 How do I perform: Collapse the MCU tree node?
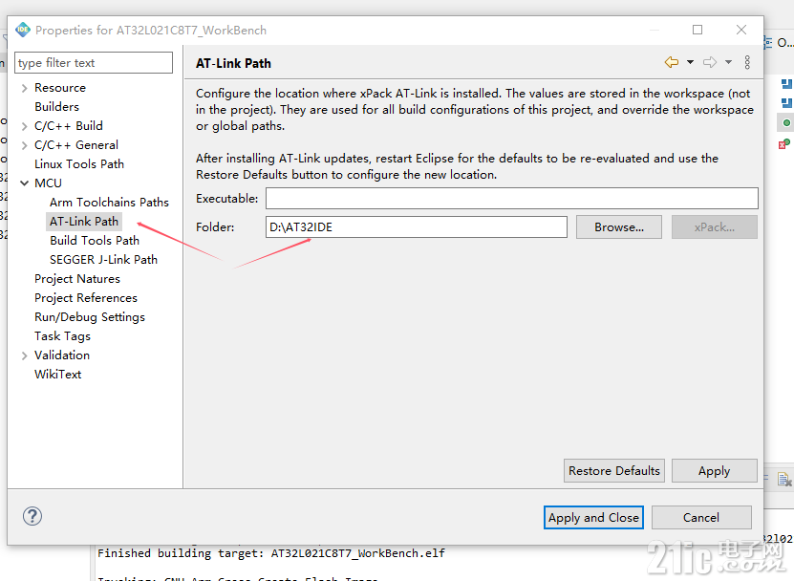(x=24, y=183)
